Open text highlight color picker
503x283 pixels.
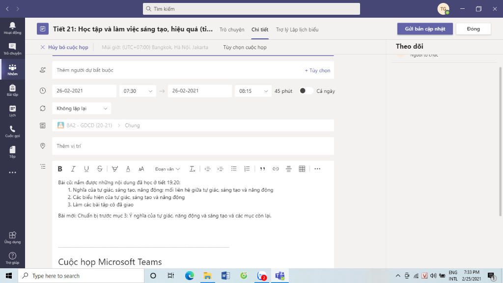(114, 169)
